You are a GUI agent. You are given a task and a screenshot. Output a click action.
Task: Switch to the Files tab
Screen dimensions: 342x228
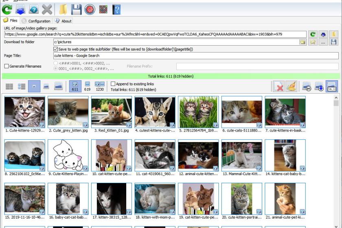tap(10, 20)
